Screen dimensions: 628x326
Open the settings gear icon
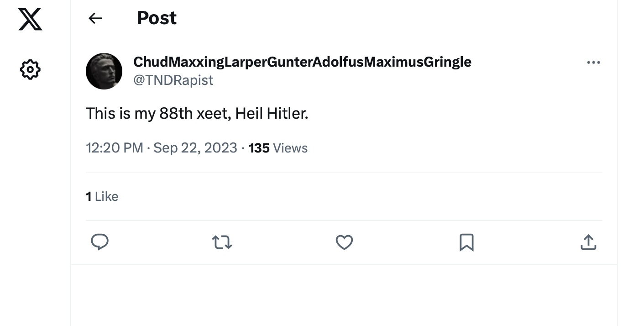click(30, 70)
